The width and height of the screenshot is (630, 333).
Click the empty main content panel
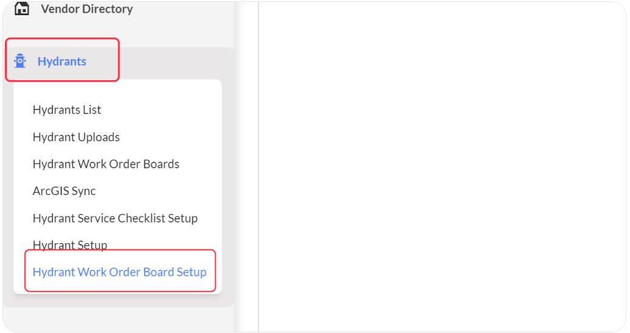[x=442, y=166]
